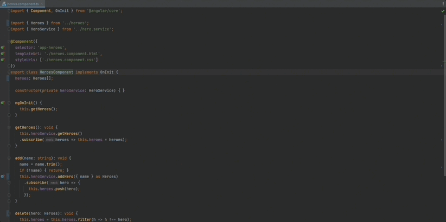Viewport: 446px width, 222px height.
Task: Click gutter implements icon beside ngOnInit
Action: pyautogui.click(x=3, y=103)
